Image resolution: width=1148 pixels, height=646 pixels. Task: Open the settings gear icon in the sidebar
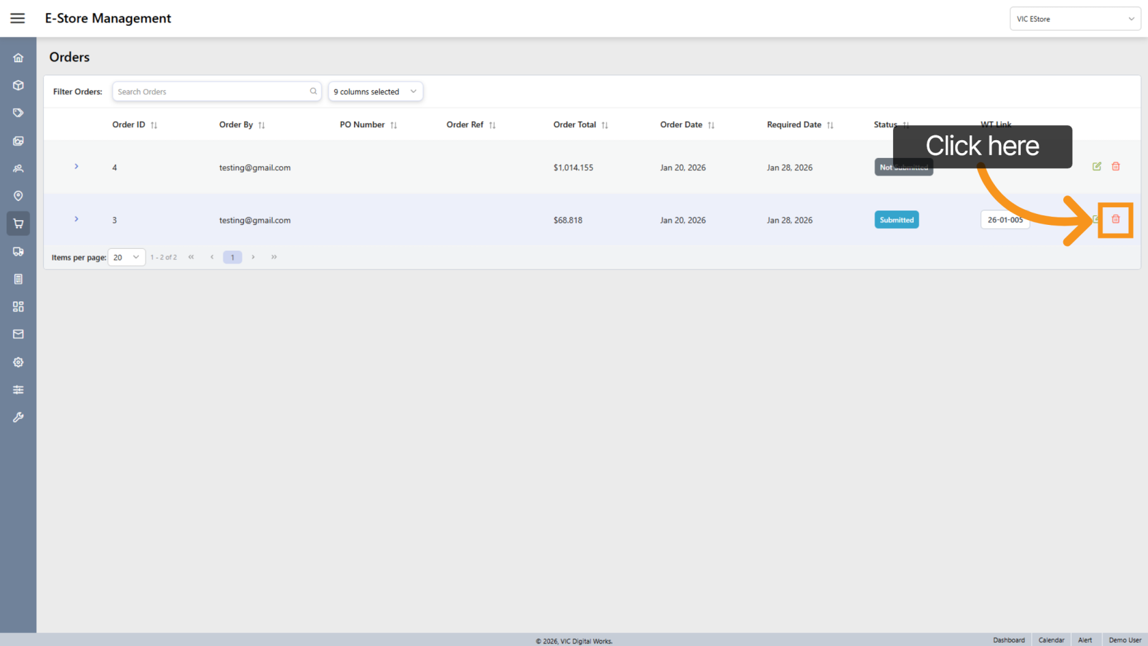(x=18, y=362)
